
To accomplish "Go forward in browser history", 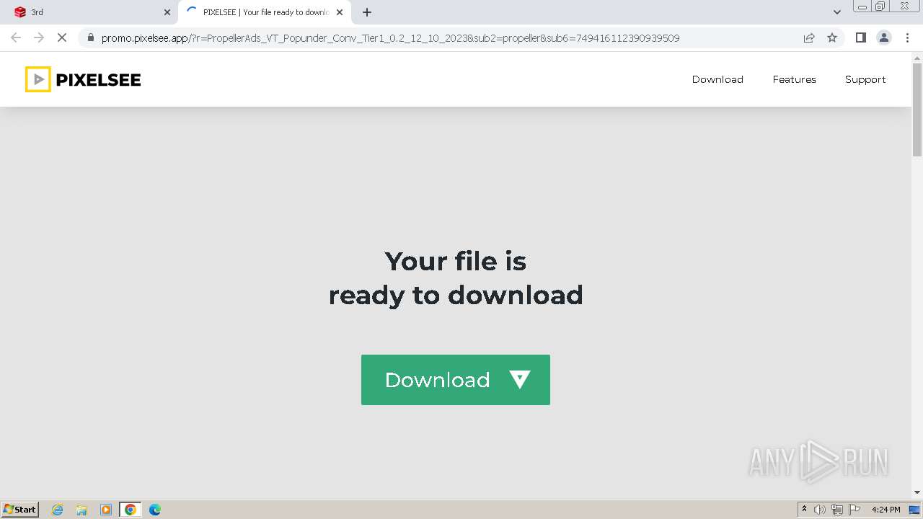I will tap(39, 37).
